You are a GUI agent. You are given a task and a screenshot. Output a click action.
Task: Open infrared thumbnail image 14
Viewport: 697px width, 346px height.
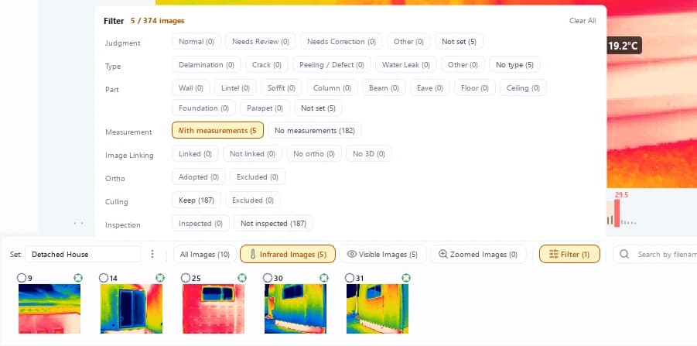132,309
